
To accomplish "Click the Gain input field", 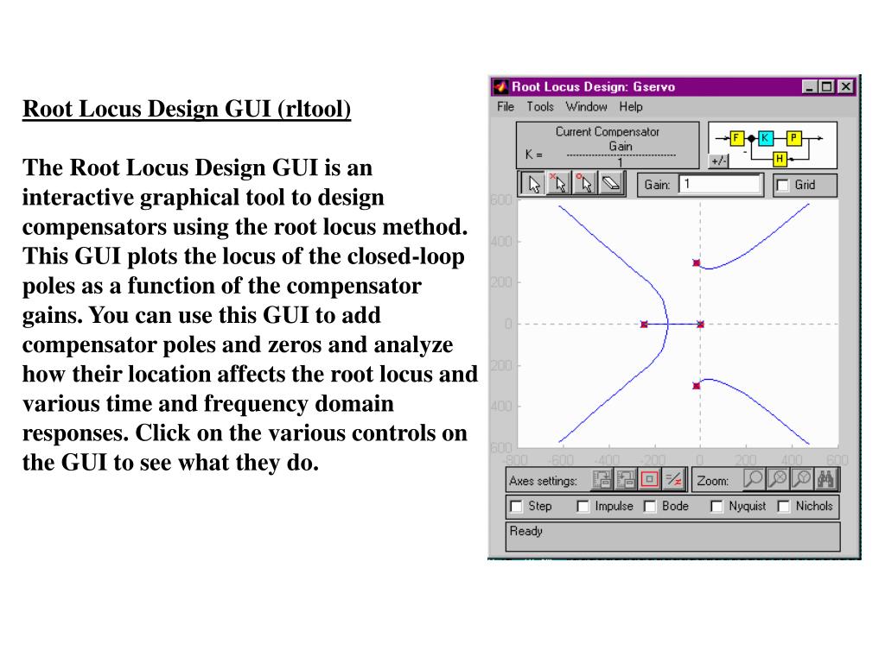I will (x=721, y=185).
